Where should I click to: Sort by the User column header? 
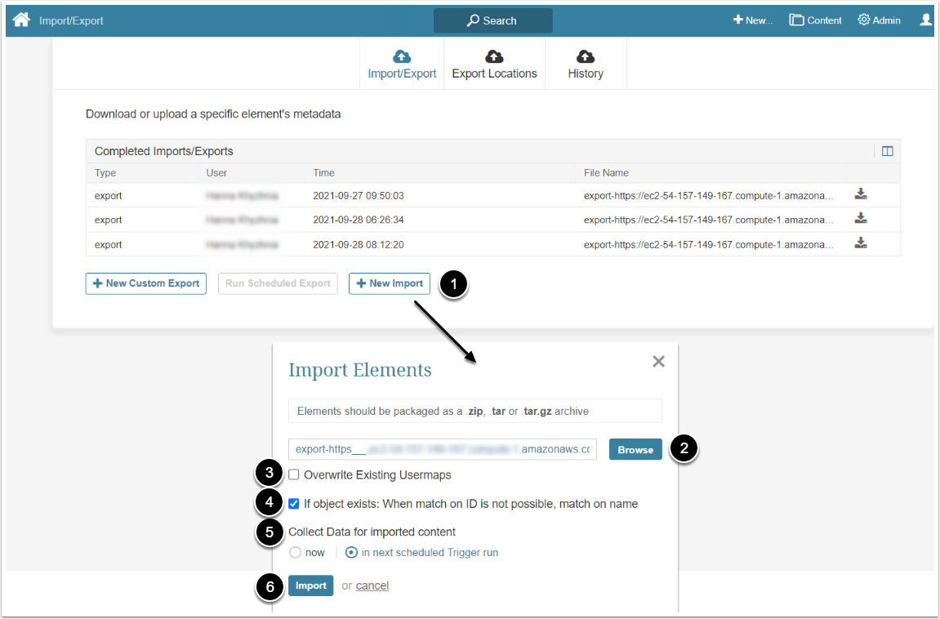[216, 172]
